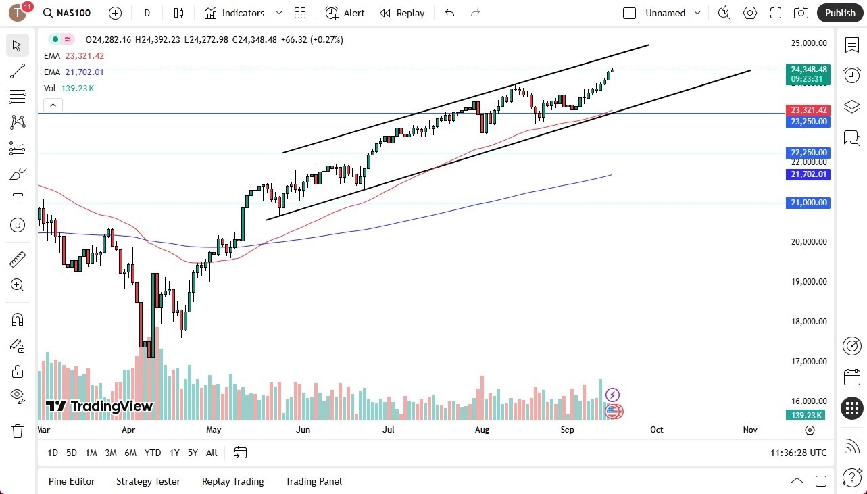The image size is (867, 494).
Task: Click the Publish button
Action: pyautogui.click(x=840, y=13)
